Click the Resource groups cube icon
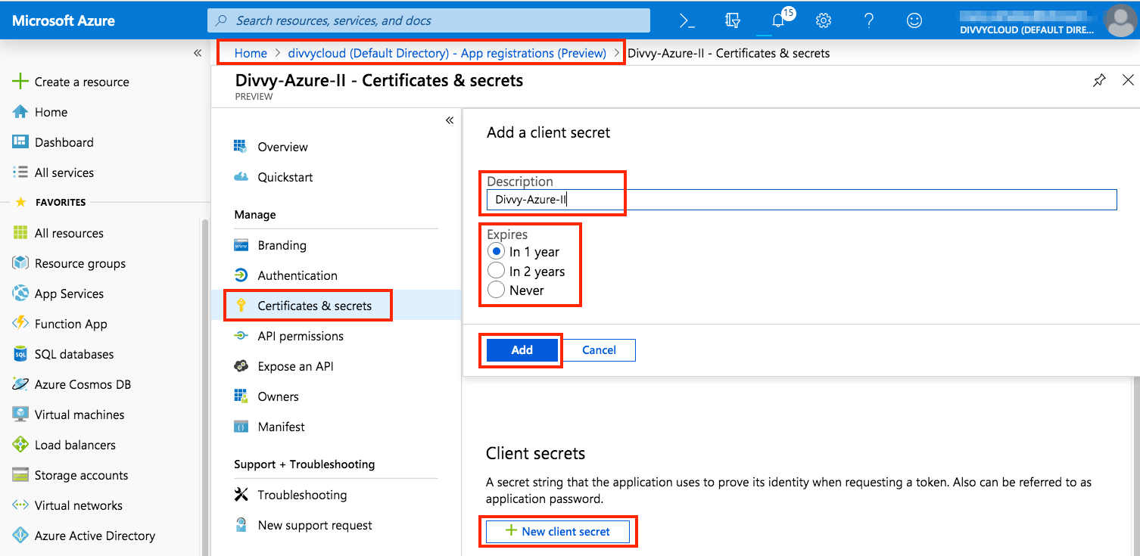Viewport: 1140px width, 556px height. tap(20, 263)
